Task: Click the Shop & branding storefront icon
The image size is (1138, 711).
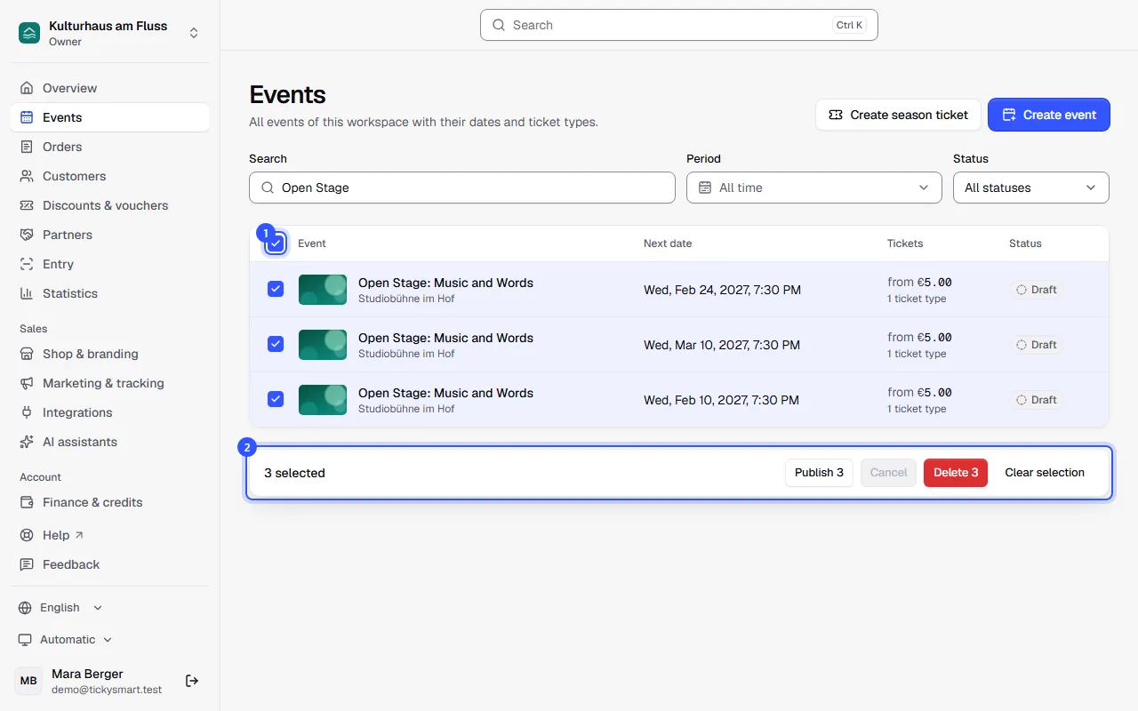Action: click(27, 354)
